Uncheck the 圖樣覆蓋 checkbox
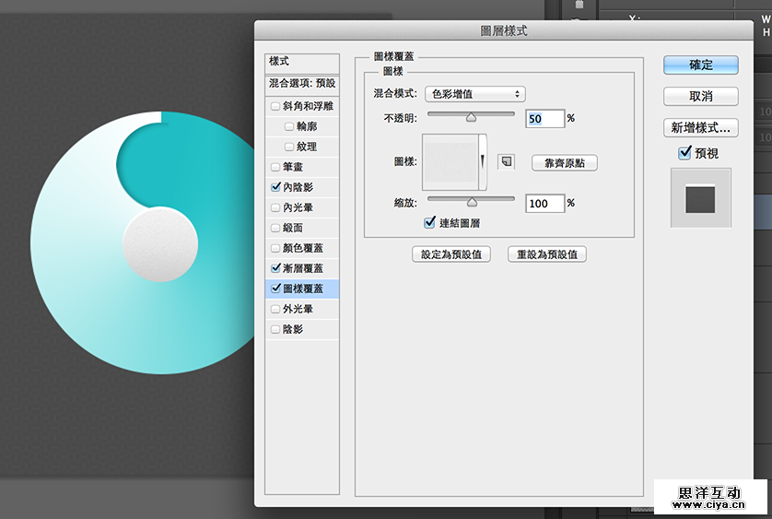This screenshot has height=519, width=772. point(275,289)
